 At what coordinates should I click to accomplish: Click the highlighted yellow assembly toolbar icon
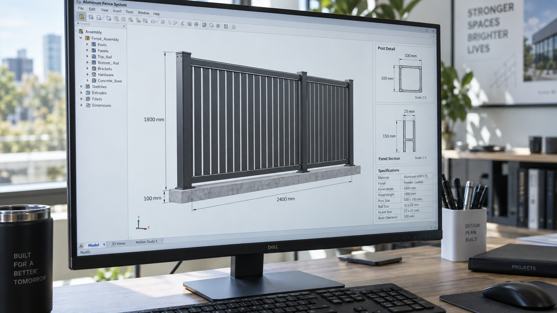tap(82, 16)
